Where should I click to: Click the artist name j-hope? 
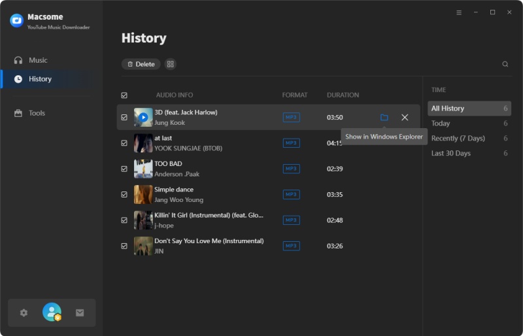pyautogui.click(x=164, y=226)
